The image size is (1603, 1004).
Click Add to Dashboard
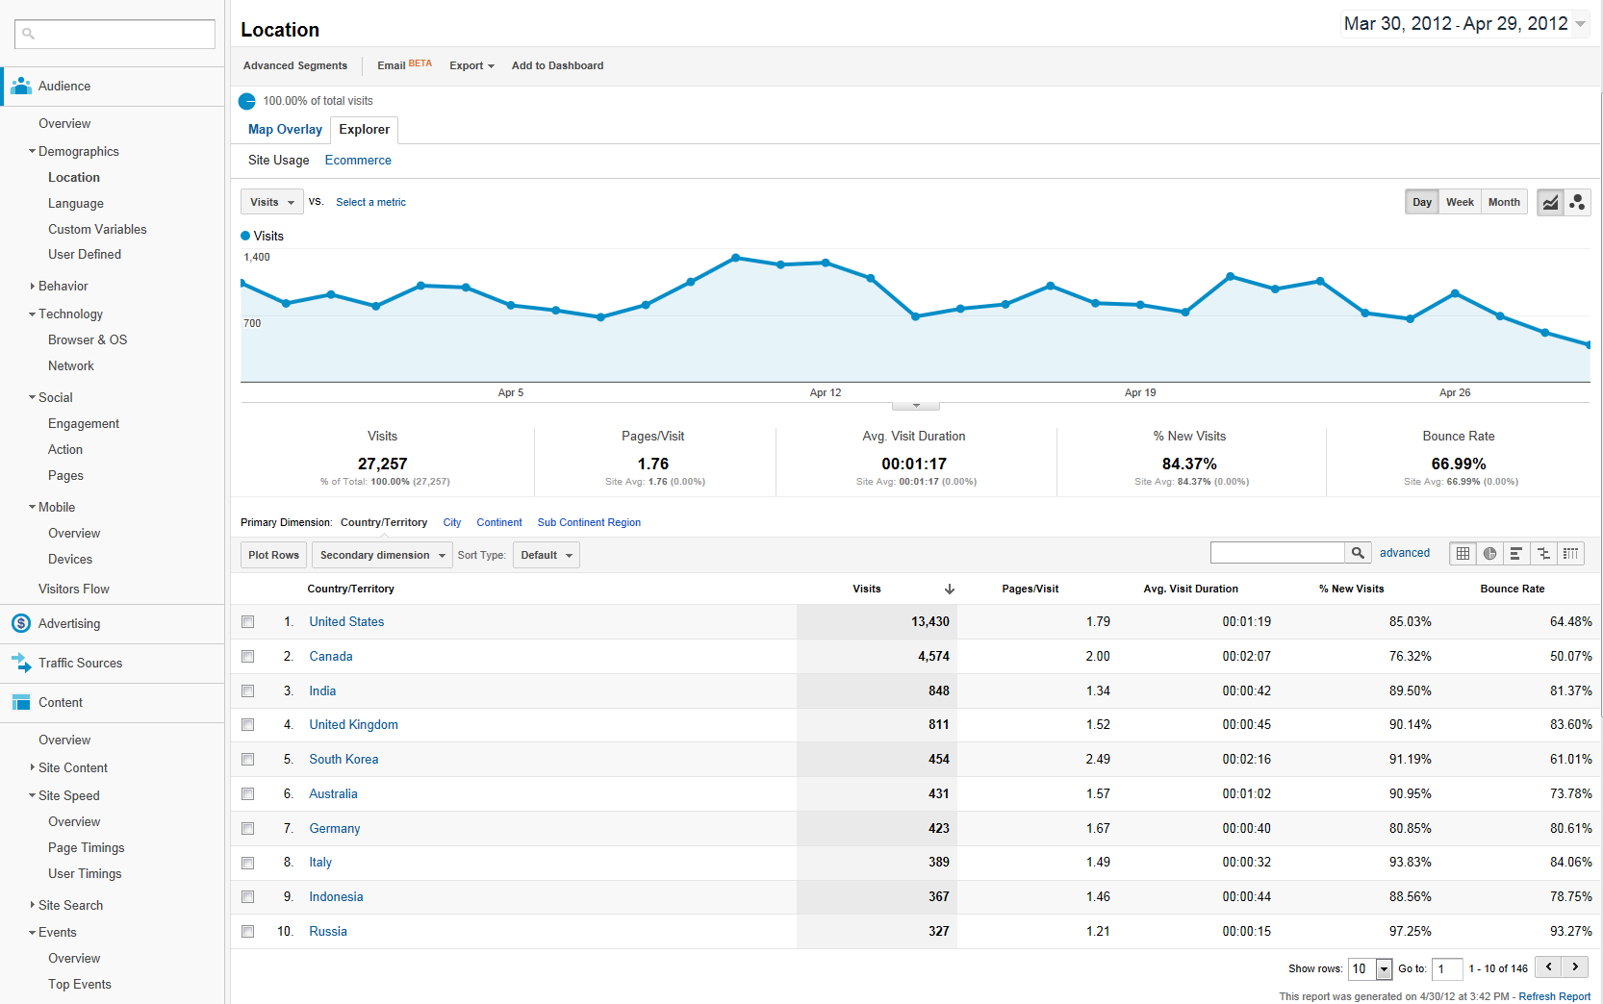click(557, 65)
